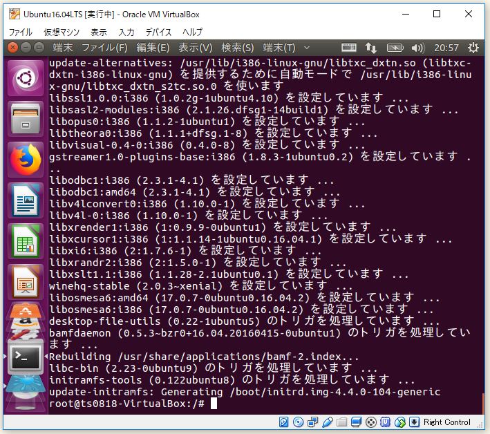Click the initramfs-tools (0.122ubuntu8) line
The height and width of the screenshot is (434, 490).
tap(232, 380)
